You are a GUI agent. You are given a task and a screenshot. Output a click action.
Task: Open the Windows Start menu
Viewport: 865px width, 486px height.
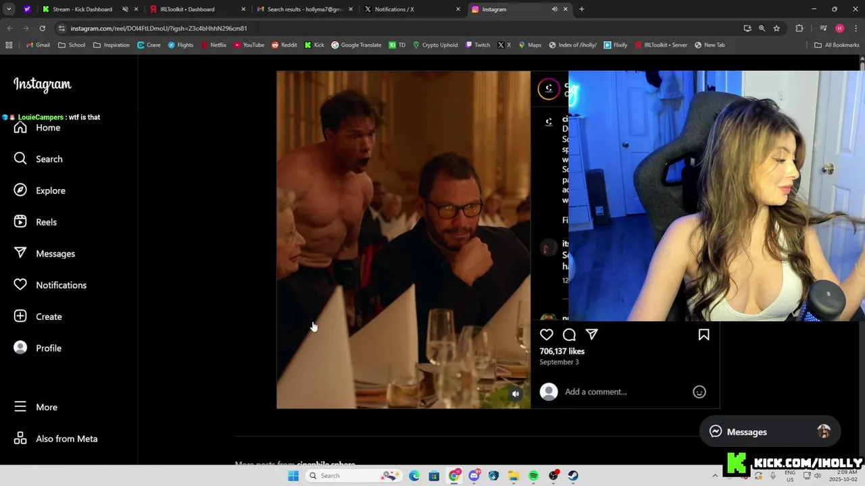click(293, 476)
